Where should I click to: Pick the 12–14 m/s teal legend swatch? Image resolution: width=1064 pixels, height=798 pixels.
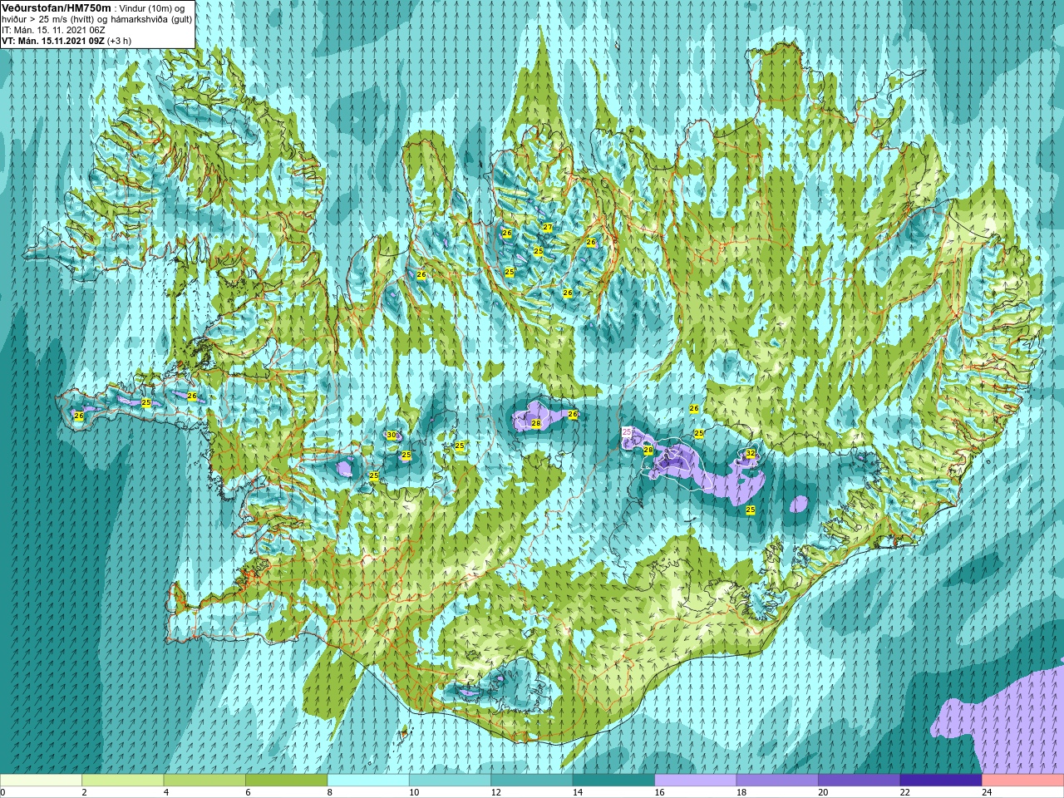[532, 781]
